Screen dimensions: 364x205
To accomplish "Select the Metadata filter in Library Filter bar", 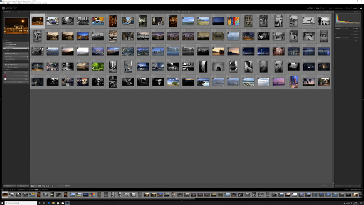I will point(184,12).
